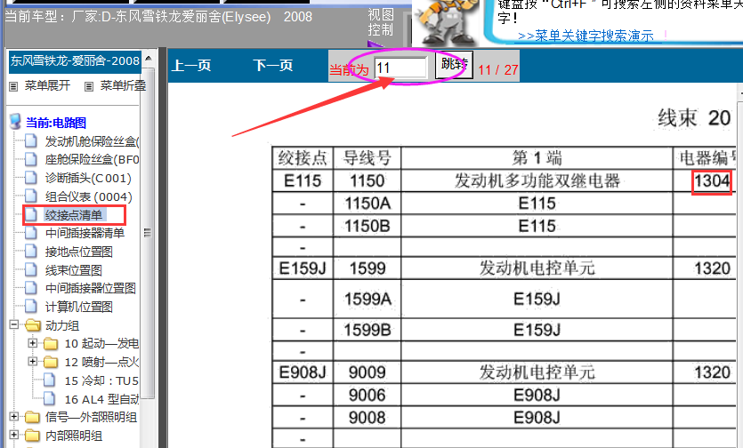
Task: Select 组合仪表 (0004) in tree
Action: click(89, 196)
